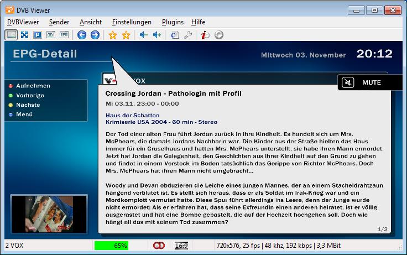Start recording with round record button
Screen dimensions: 407x255
(x=219, y=35)
